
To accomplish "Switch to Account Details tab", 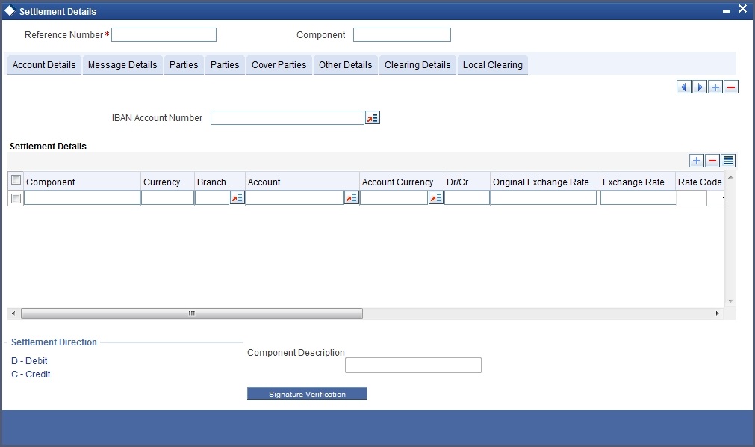I will [x=44, y=64].
